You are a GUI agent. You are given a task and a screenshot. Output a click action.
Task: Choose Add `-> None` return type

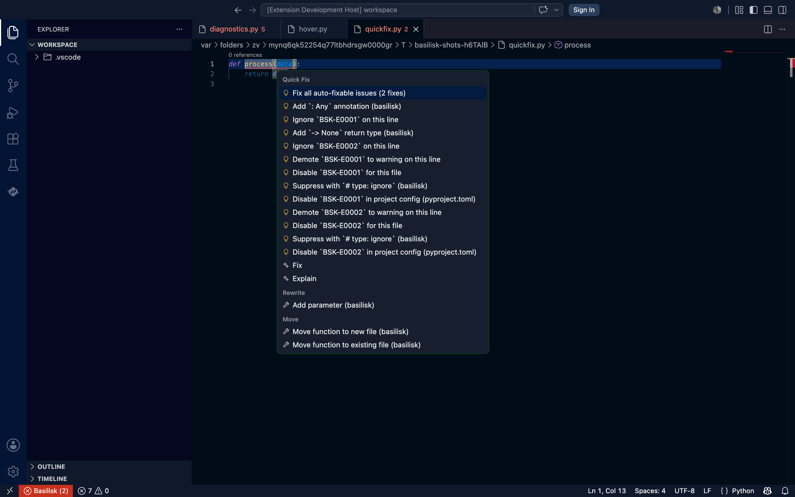point(383,133)
